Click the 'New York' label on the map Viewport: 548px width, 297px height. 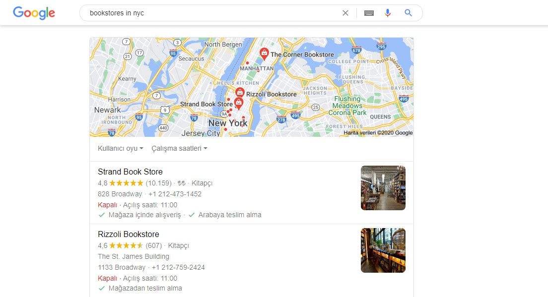pyautogui.click(x=228, y=123)
